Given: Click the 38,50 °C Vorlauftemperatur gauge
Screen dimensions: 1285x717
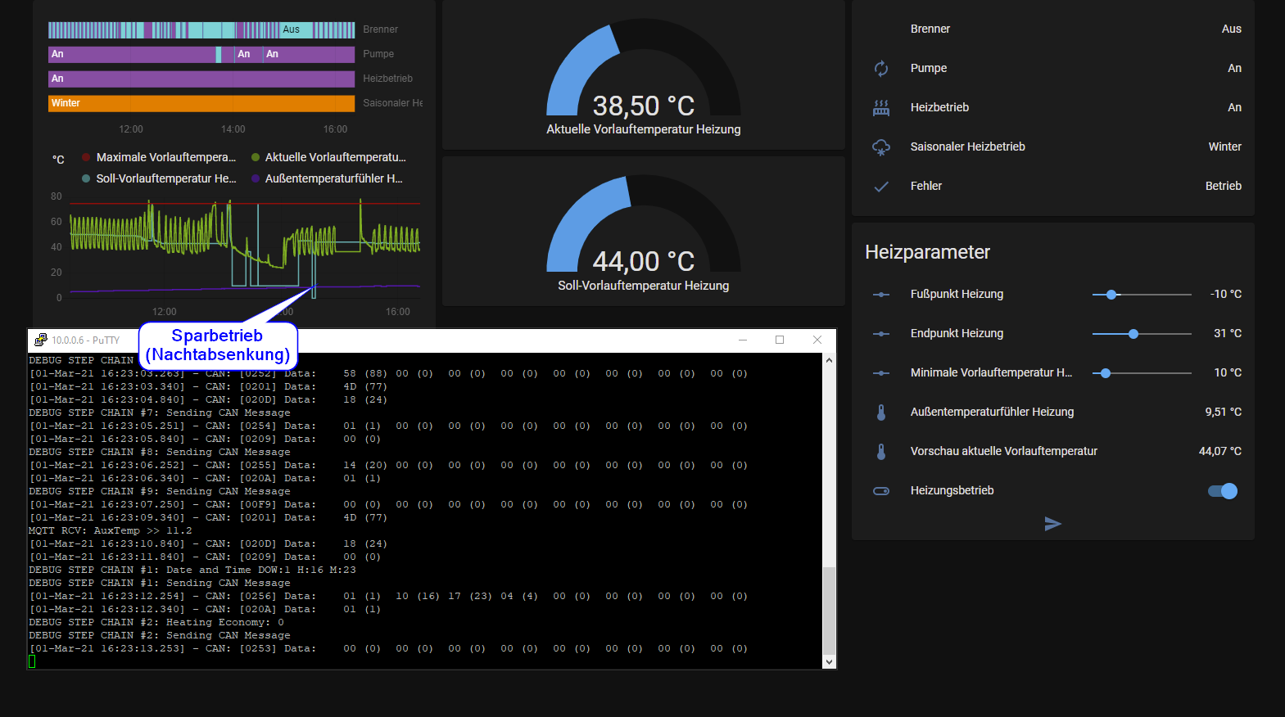Looking at the screenshot, I should (644, 75).
